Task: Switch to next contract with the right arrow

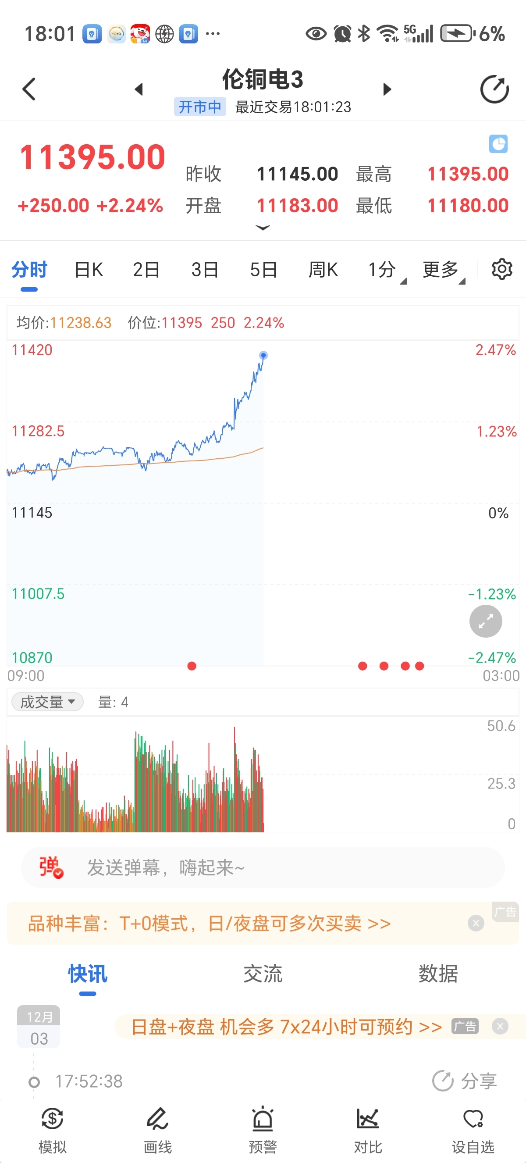Action: pyautogui.click(x=387, y=89)
